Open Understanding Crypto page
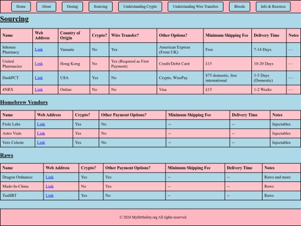The height and width of the screenshot is (226, 301). [140, 7]
